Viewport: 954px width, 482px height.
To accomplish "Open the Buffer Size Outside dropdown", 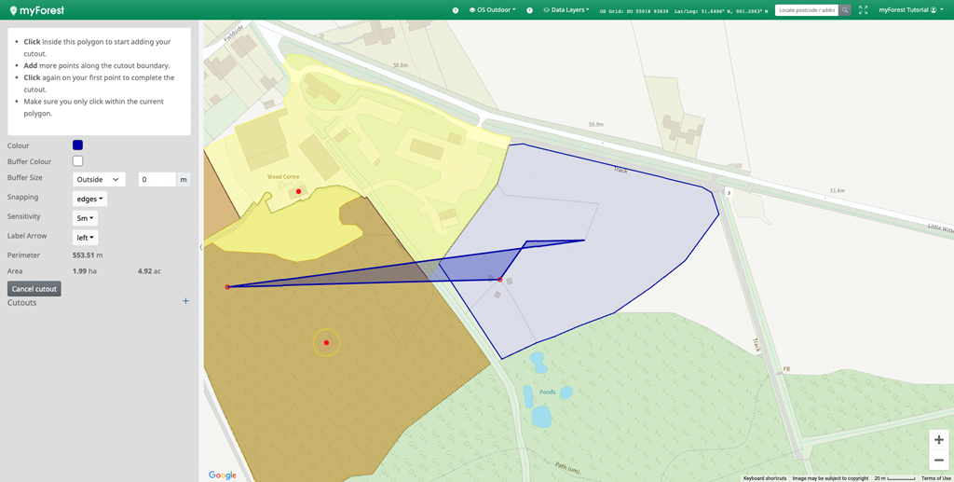I will [99, 179].
